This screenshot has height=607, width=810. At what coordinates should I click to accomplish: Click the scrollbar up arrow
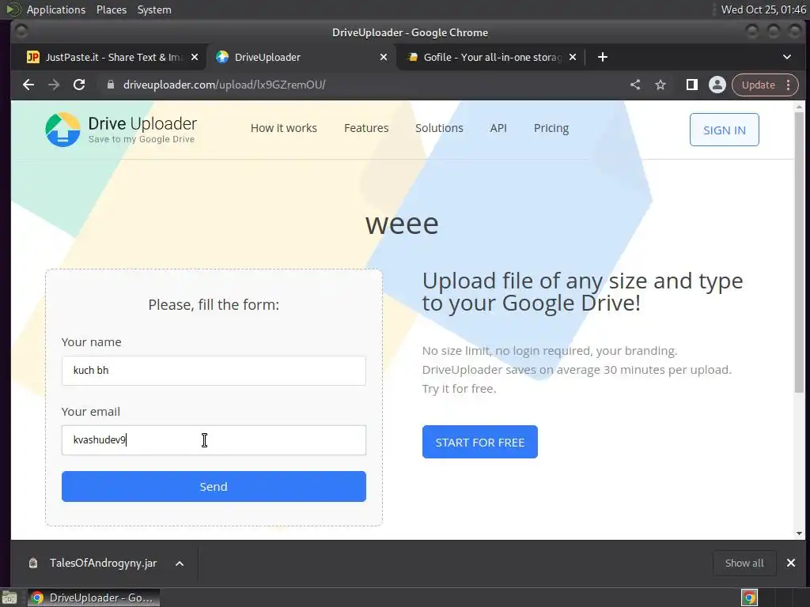pos(799,107)
